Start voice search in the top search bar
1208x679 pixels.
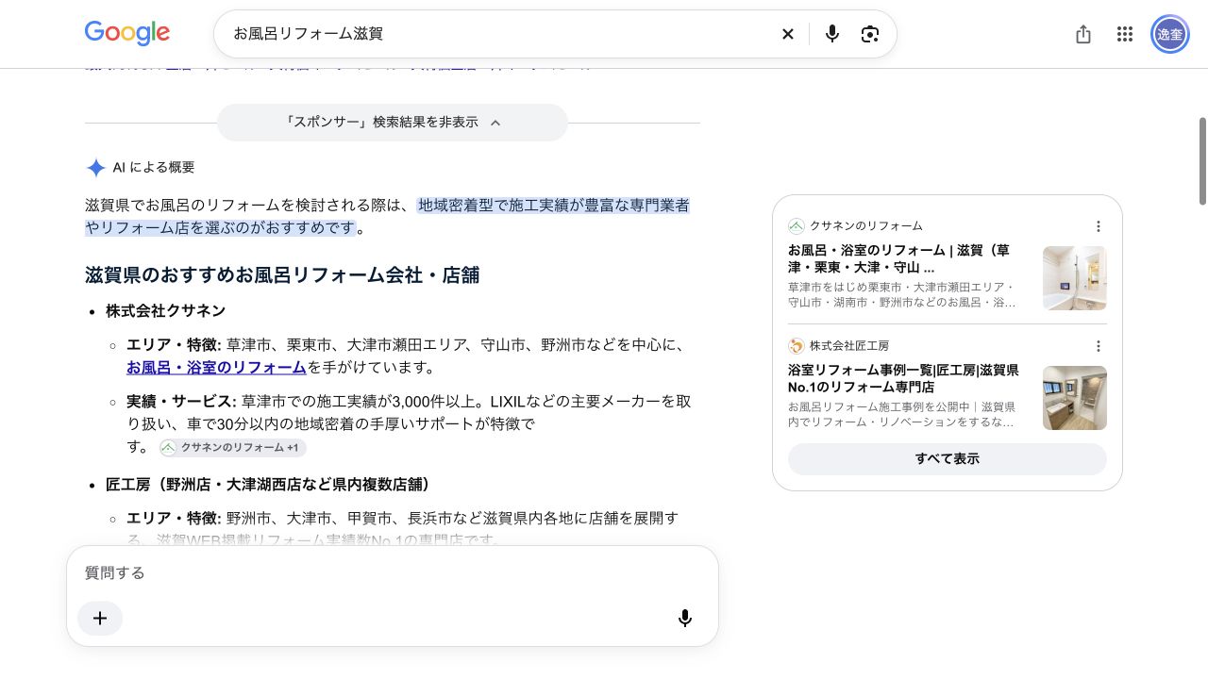point(831,34)
